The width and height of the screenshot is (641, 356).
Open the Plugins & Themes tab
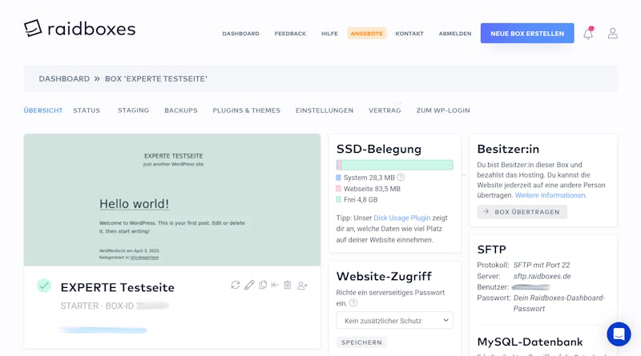click(246, 110)
